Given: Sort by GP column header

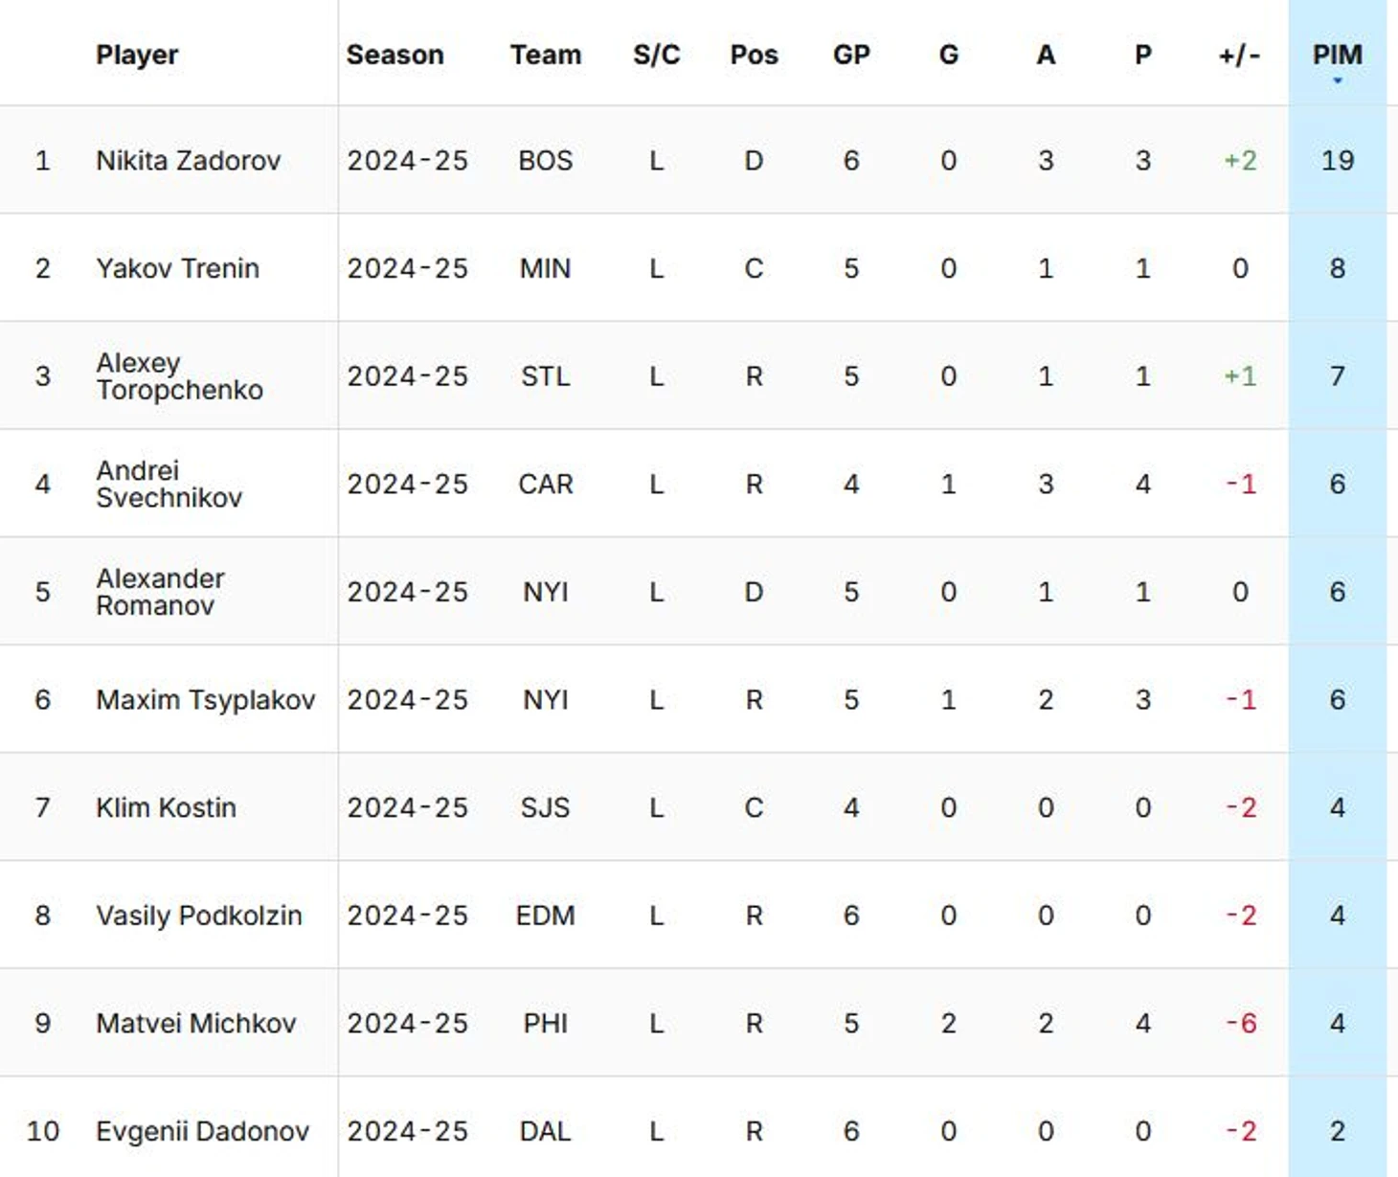Looking at the screenshot, I should [x=851, y=55].
